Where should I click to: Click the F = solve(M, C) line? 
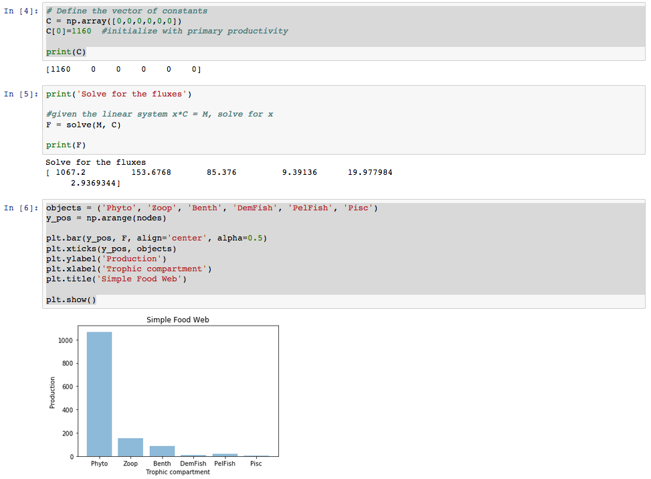tap(83, 125)
